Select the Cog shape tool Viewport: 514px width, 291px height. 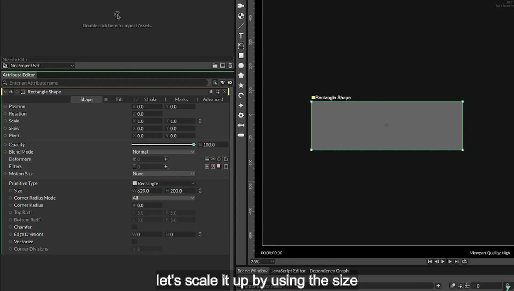tap(241, 115)
